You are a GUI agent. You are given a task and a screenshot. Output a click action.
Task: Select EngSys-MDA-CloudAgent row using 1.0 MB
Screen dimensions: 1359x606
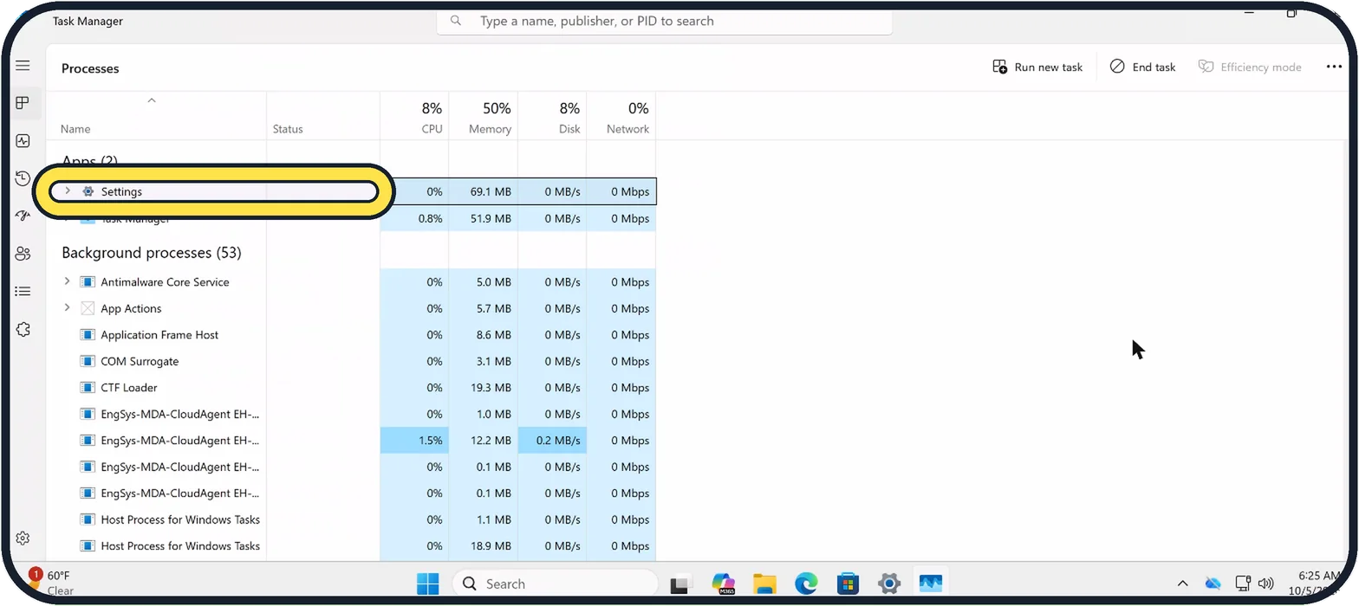[351, 414]
